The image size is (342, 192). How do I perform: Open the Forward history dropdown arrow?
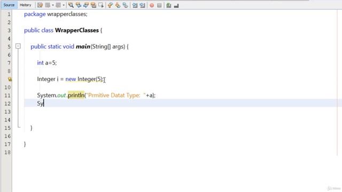[64, 5]
